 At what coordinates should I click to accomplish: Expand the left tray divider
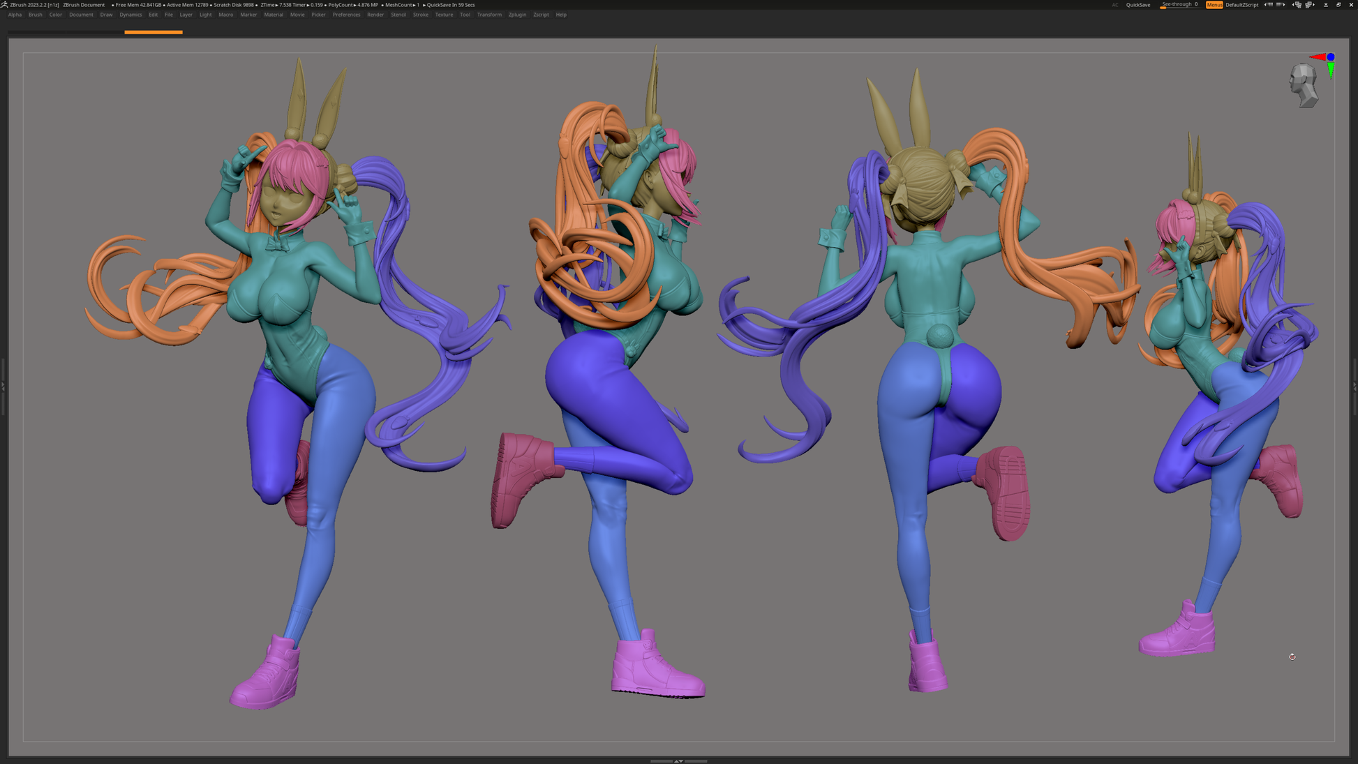(x=3, y=386)
